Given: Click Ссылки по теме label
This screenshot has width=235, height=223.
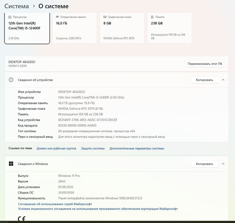Looking at the screenshot, I should (20, 148).
